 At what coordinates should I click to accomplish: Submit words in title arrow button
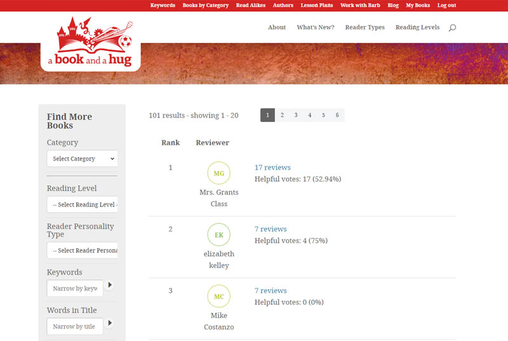point(109,324)
